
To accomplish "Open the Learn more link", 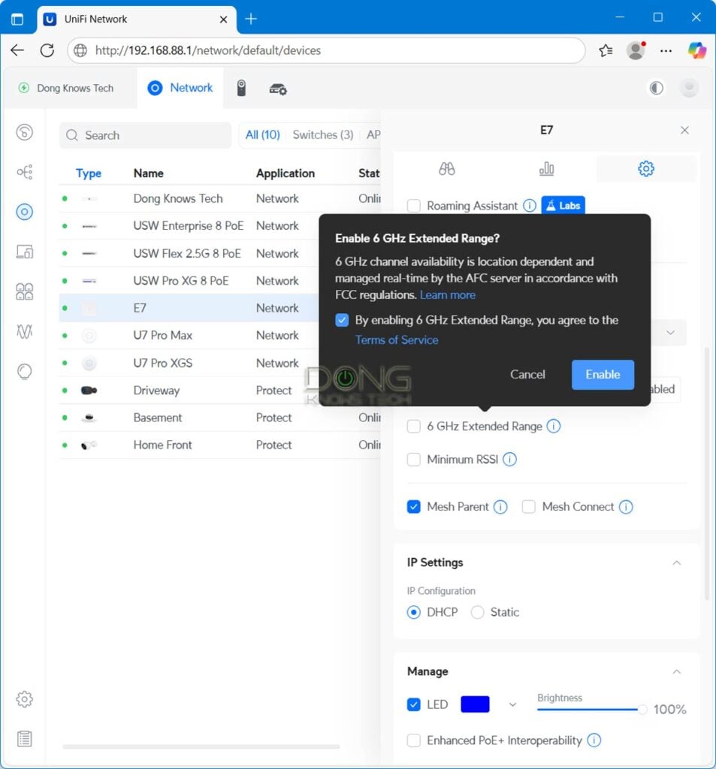I will coord(448,294).
